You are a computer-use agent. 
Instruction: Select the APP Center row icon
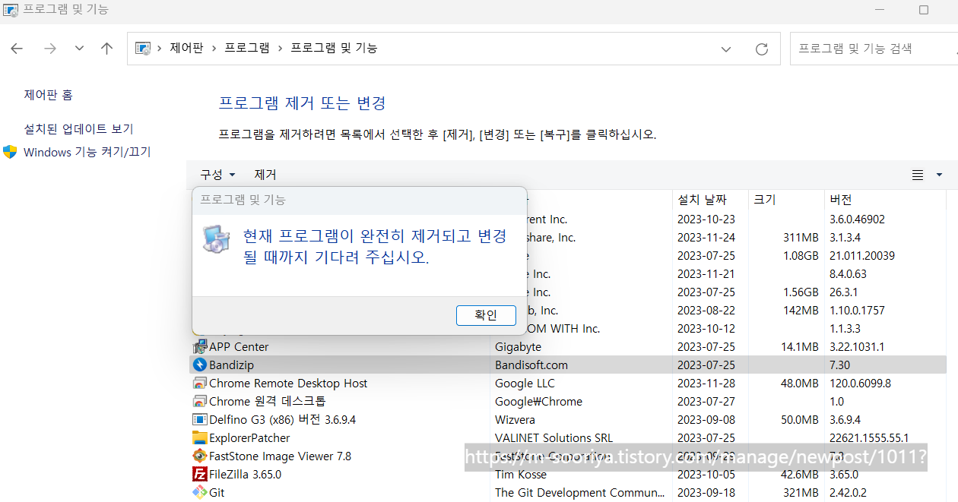[200, 347]
